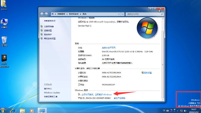
Task: Open the media player taskbar icon
Action: click(32, 111)
